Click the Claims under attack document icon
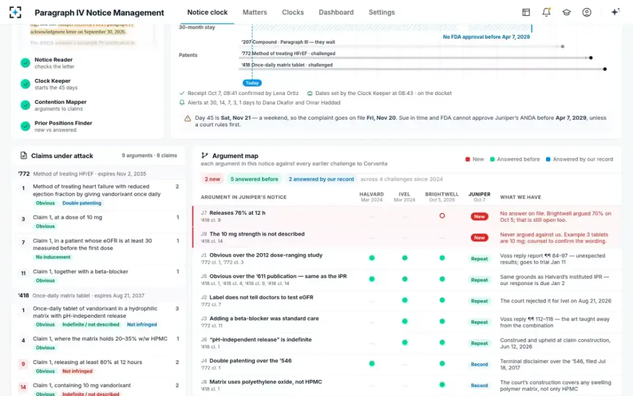 coord(24,156)
